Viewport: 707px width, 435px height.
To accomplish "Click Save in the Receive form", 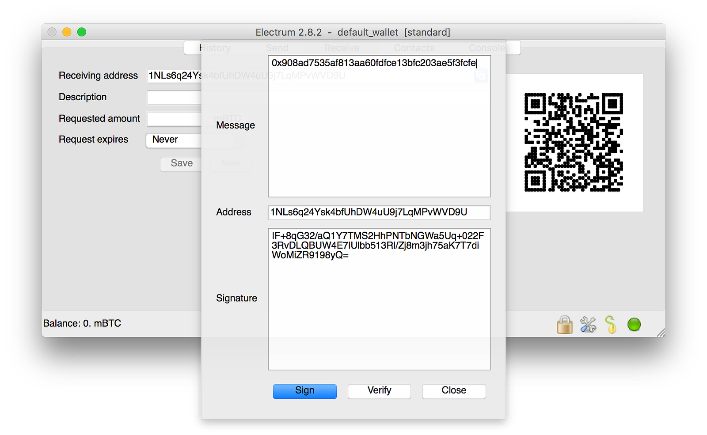I will (x=182, y=163).
